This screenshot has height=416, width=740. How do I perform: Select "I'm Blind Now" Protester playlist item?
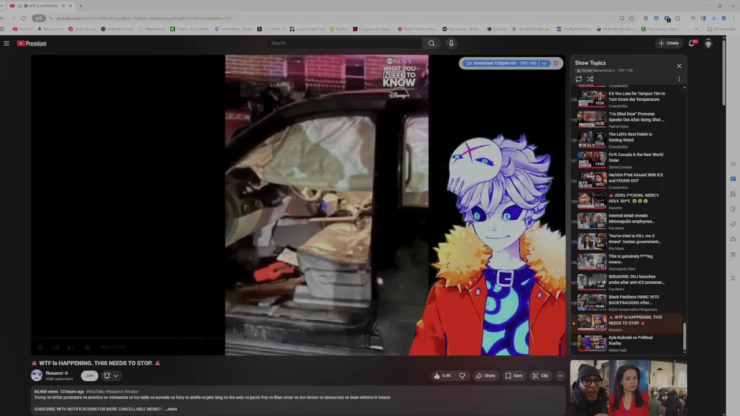click(627, 119)
